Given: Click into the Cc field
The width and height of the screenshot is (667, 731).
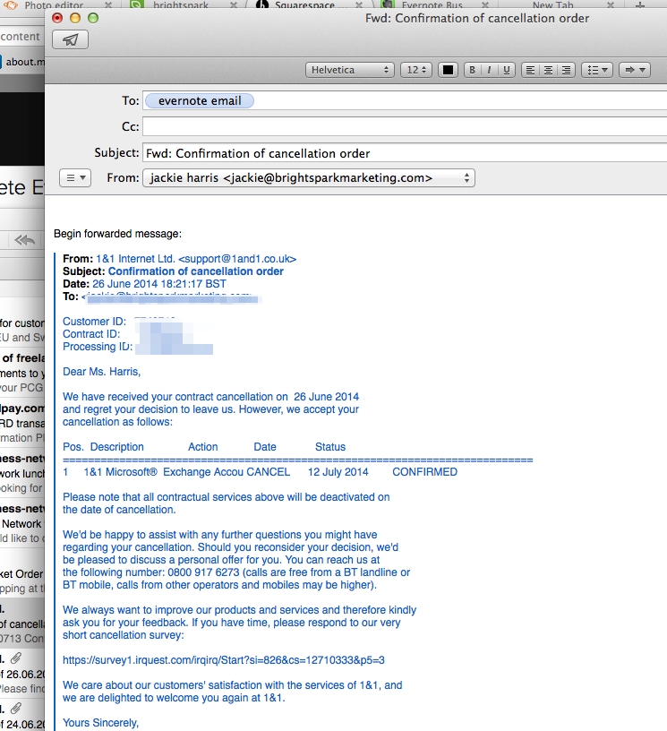Looking at the screenshot, I should [405, 126].
